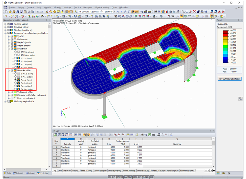Toggle the RASTR status bar button

[119, 177]
